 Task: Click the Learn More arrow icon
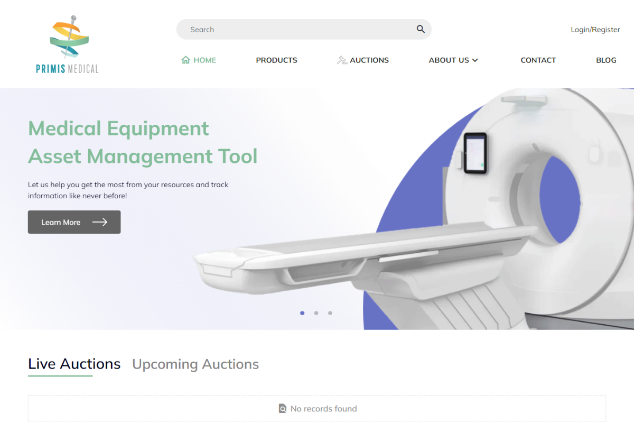(100, 222)
